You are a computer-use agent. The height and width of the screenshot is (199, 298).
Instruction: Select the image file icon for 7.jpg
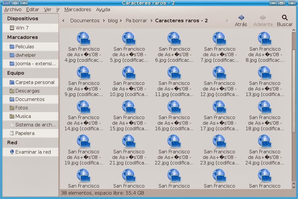coord(219,39)
